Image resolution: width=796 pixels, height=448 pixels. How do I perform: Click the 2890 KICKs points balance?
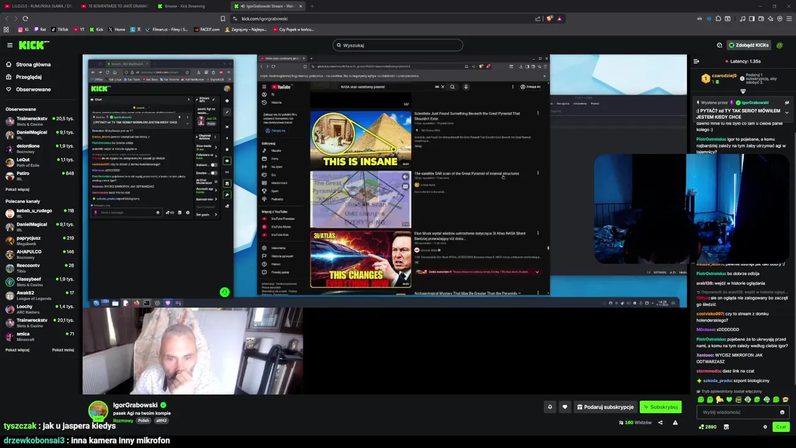pos(708,427)
